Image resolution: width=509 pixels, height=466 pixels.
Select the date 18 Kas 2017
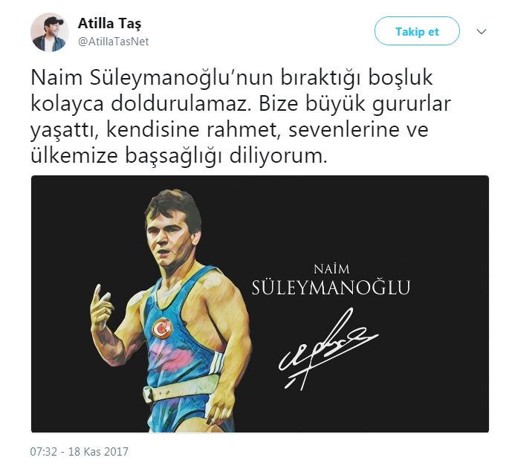[x=98, y=451]
